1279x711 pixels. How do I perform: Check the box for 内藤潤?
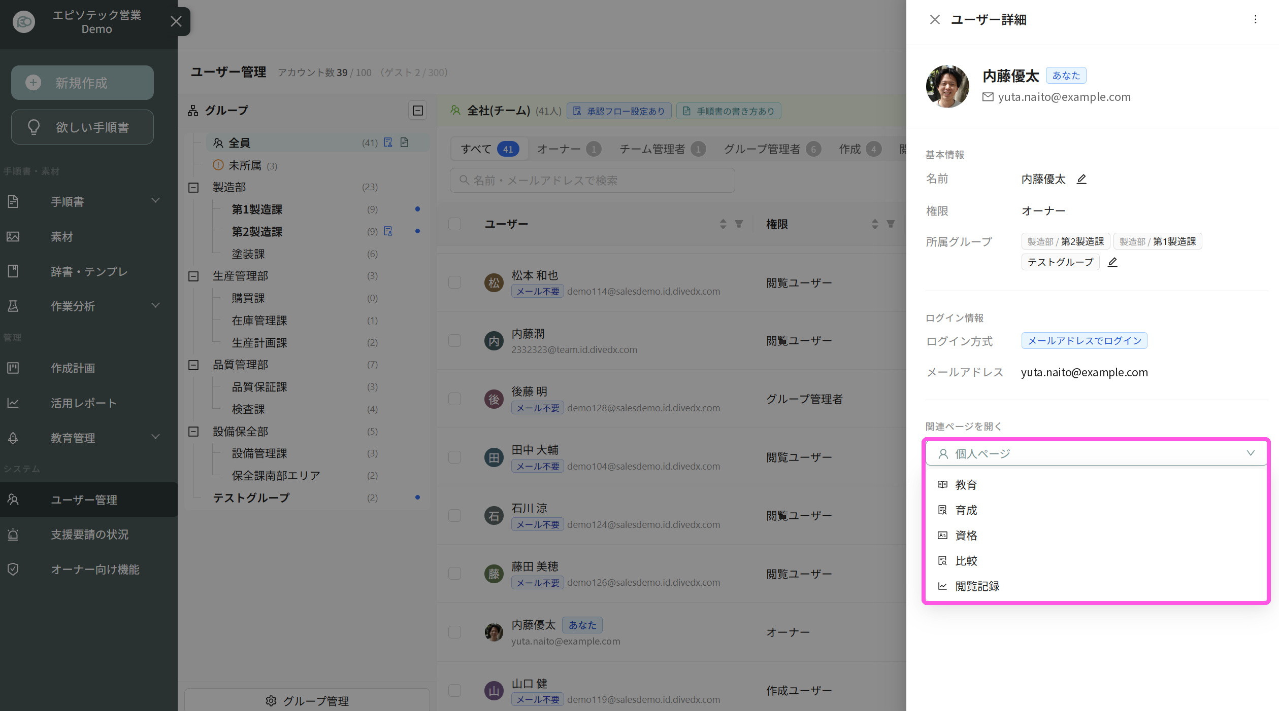point(455,341)
